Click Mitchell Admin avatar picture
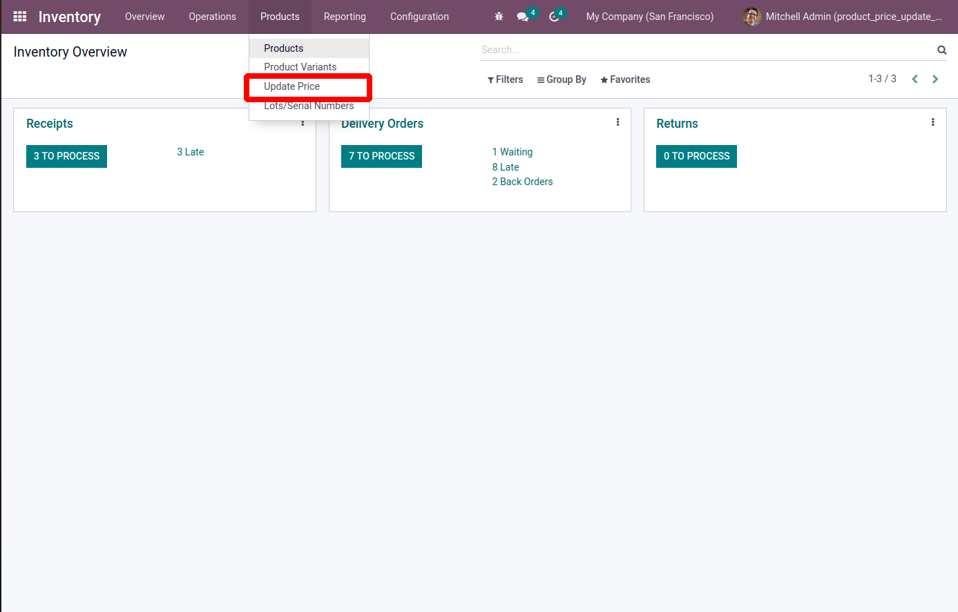Viewport: 958px width, 612px height. [751, 17]
